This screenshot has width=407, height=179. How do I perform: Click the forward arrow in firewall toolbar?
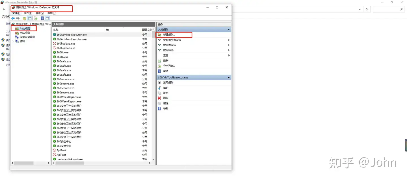[18, 18]
